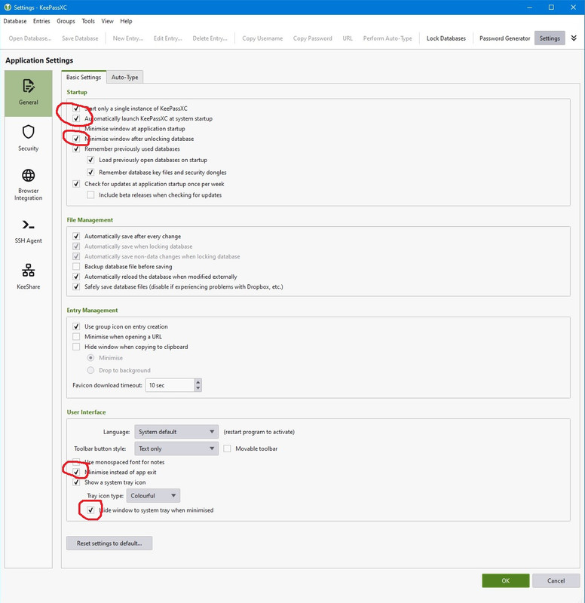585x603 pixels.
Task: Open the Database menu
Action: [x=15, y=21]
